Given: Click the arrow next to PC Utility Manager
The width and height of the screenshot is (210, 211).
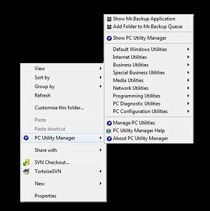Looking at the screenshot, I should point(100,138).
